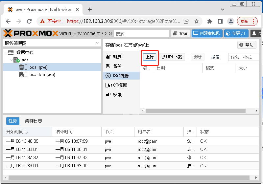The image size is (263, 184).
Task: Click the not-secure warning triangle icon
Action: pyautogui.click(x=42, y=21)
